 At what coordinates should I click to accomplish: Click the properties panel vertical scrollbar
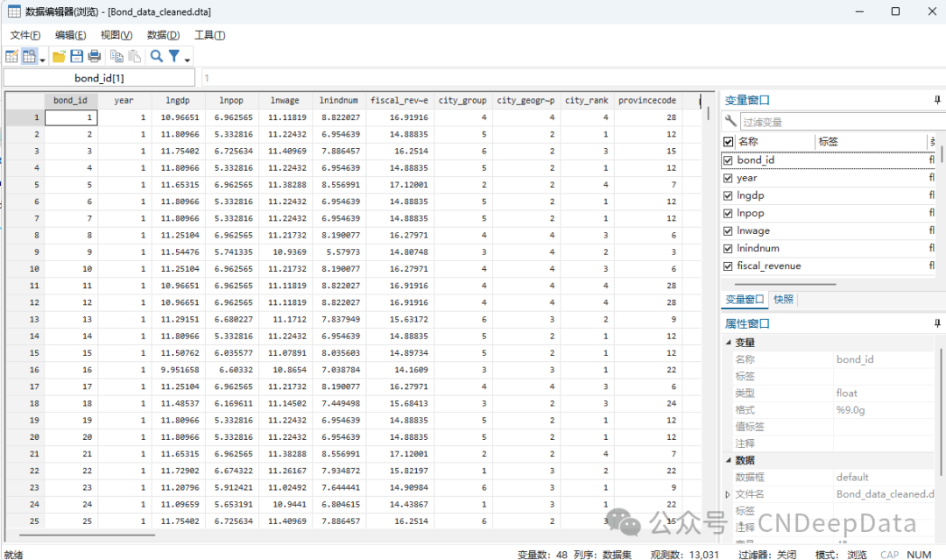[x=942, y=410]
